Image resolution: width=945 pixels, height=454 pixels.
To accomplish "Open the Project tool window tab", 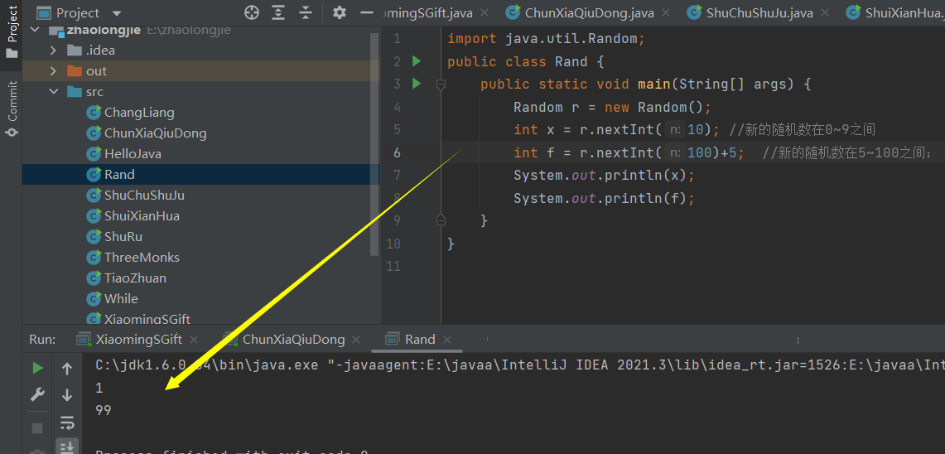I will [12, 31].
